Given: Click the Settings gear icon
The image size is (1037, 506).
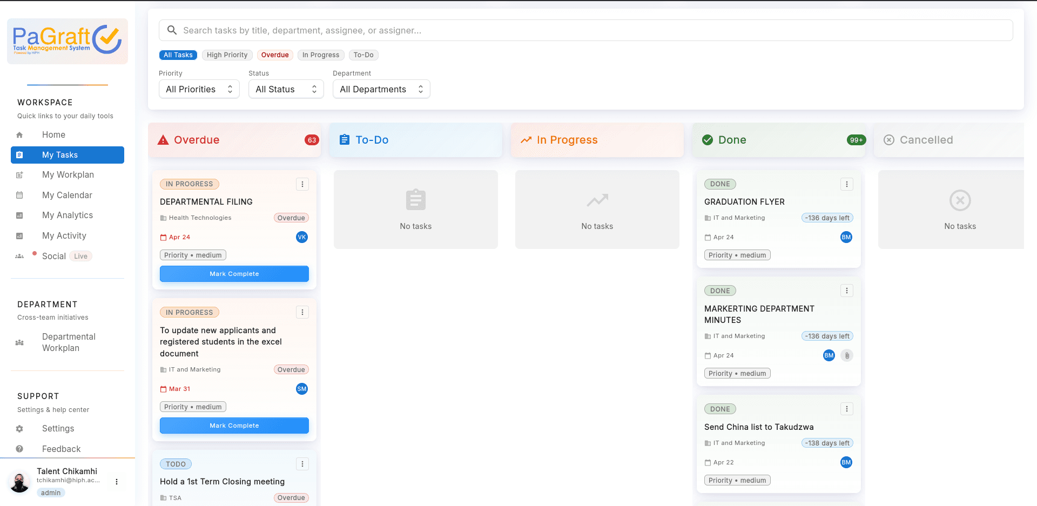Looking at the screenshot, I should coord(19,429).
